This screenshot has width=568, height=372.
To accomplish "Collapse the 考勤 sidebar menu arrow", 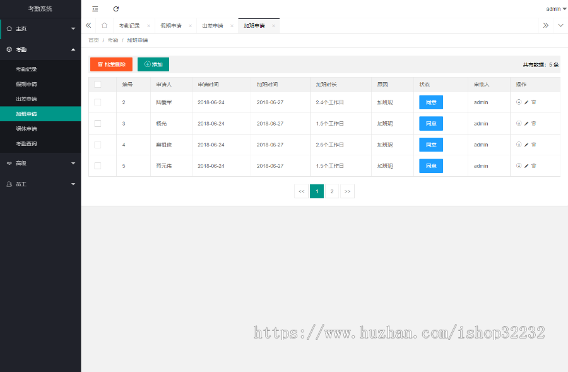I will click(x=73, y=49).
